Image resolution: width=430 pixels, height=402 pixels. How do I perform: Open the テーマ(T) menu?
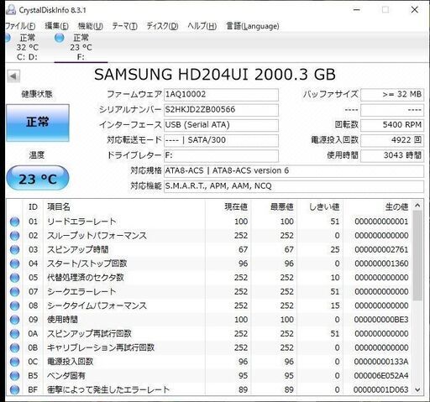(x=124, y=26)
